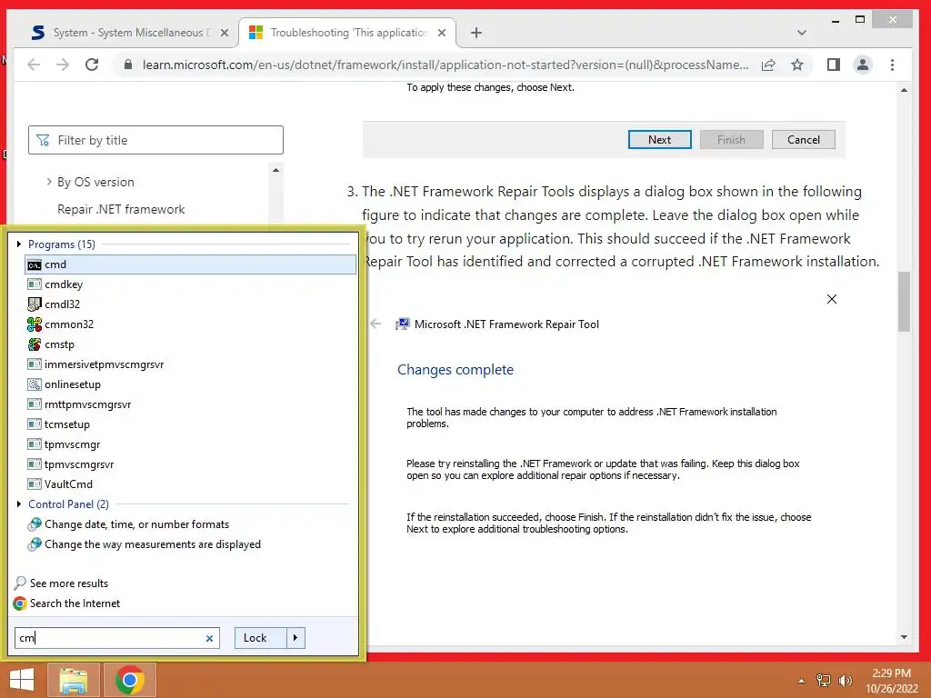
Task: Click the page vertical scrollbar thumb
Action: (x=904, y=302)
